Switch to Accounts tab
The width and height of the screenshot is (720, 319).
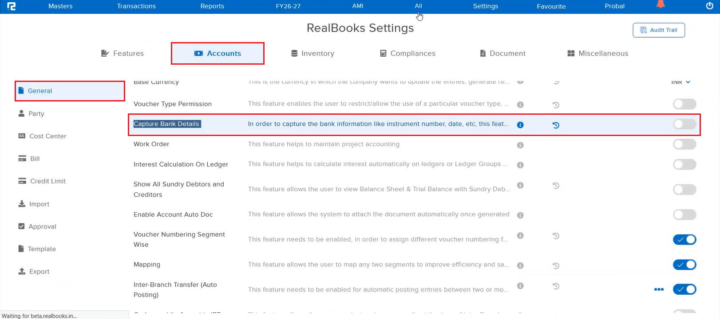pos(218,54)
